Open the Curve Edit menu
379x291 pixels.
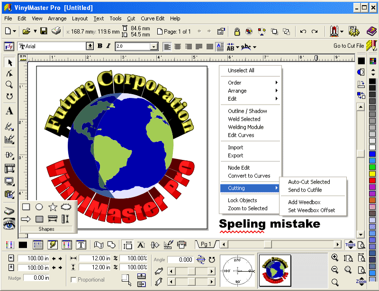pyautogui.click(x=153, y=18)
